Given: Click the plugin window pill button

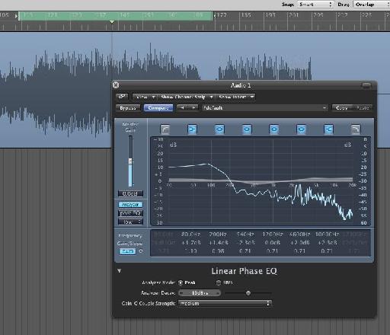Looking at the screenshot, I should click(366, 85).
